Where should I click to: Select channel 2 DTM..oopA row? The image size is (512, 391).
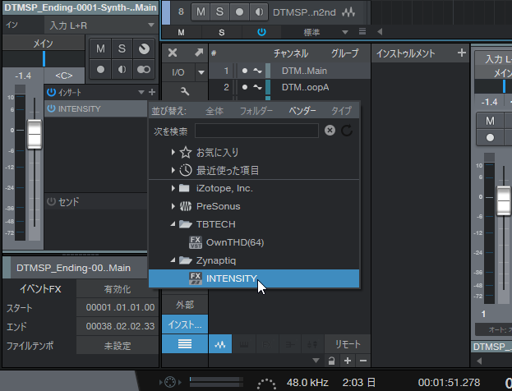coord(289,87)
